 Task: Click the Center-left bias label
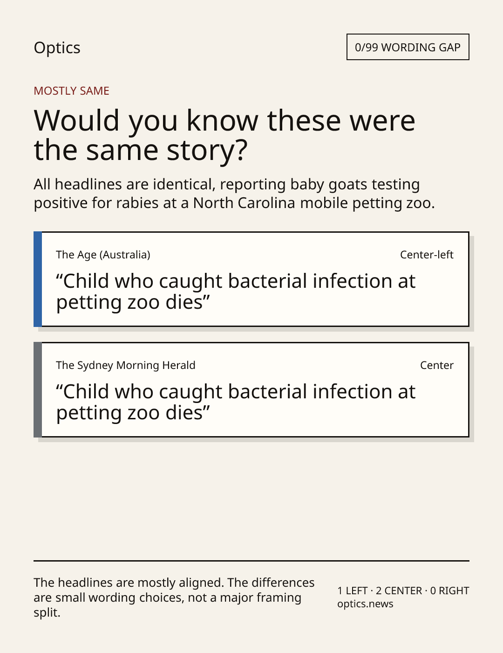point(427,255)
